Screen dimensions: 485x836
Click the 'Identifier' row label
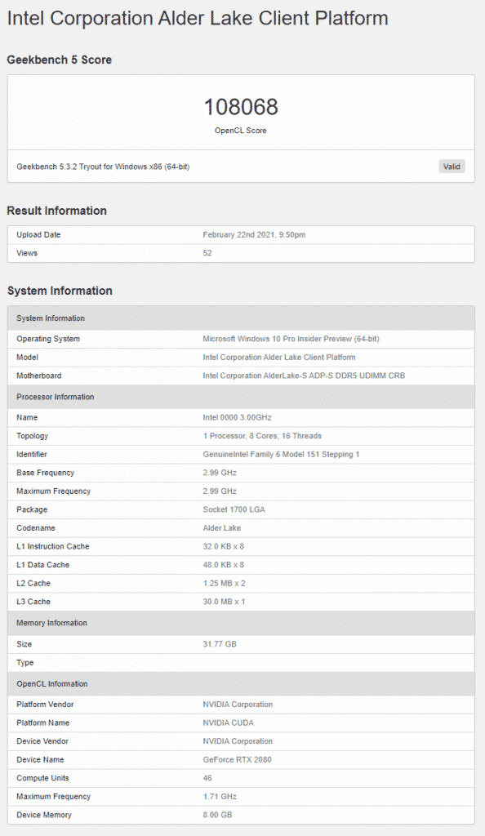click(x=32, y=454)
